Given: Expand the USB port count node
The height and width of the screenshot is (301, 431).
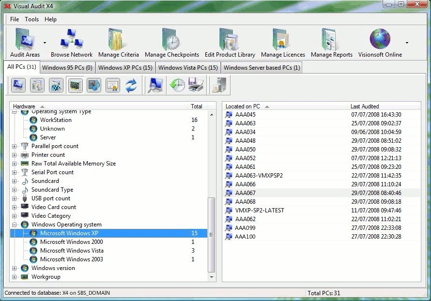Looking at the screenshot, I should click(x=15, y=198).
